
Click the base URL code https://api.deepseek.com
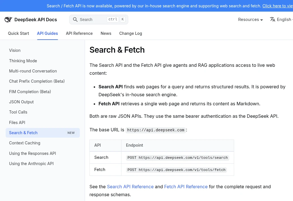[156, 130]
